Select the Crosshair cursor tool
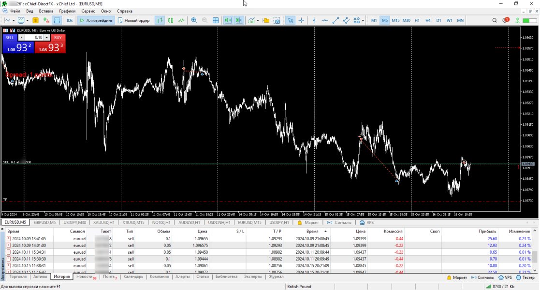Viewport: 540px width, 290px height. (302, 21)
